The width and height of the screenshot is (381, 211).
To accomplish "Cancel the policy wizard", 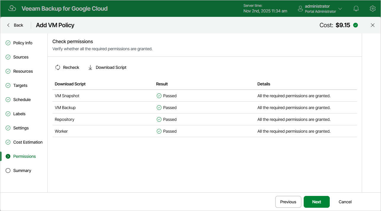I will point(345,202).
